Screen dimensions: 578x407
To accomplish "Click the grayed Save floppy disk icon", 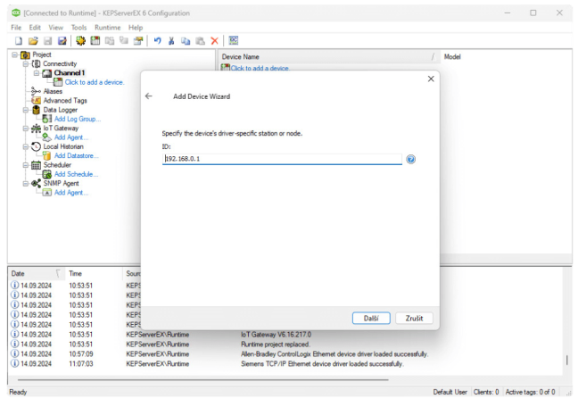I will [x=48, y=41].
